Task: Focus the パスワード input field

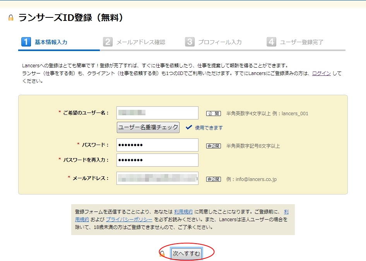Action: pos(157,145)
